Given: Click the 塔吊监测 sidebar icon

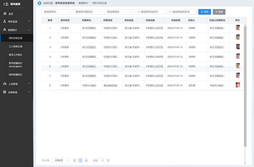Looking at the screenshot, I should tap(4, 22).
